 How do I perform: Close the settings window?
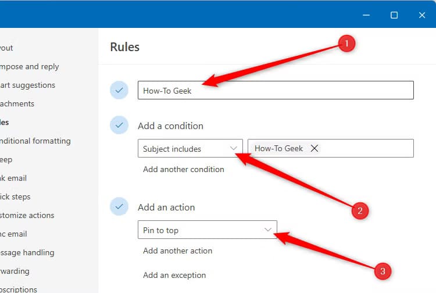pos(422,15)
